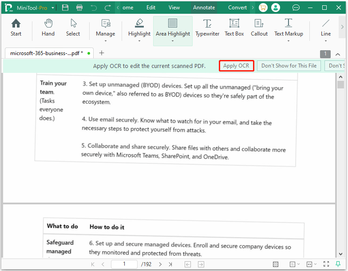The width and height of the screenshot is (348, 271).
Task: Switch to the Edit tab
Action: (151, 8)
